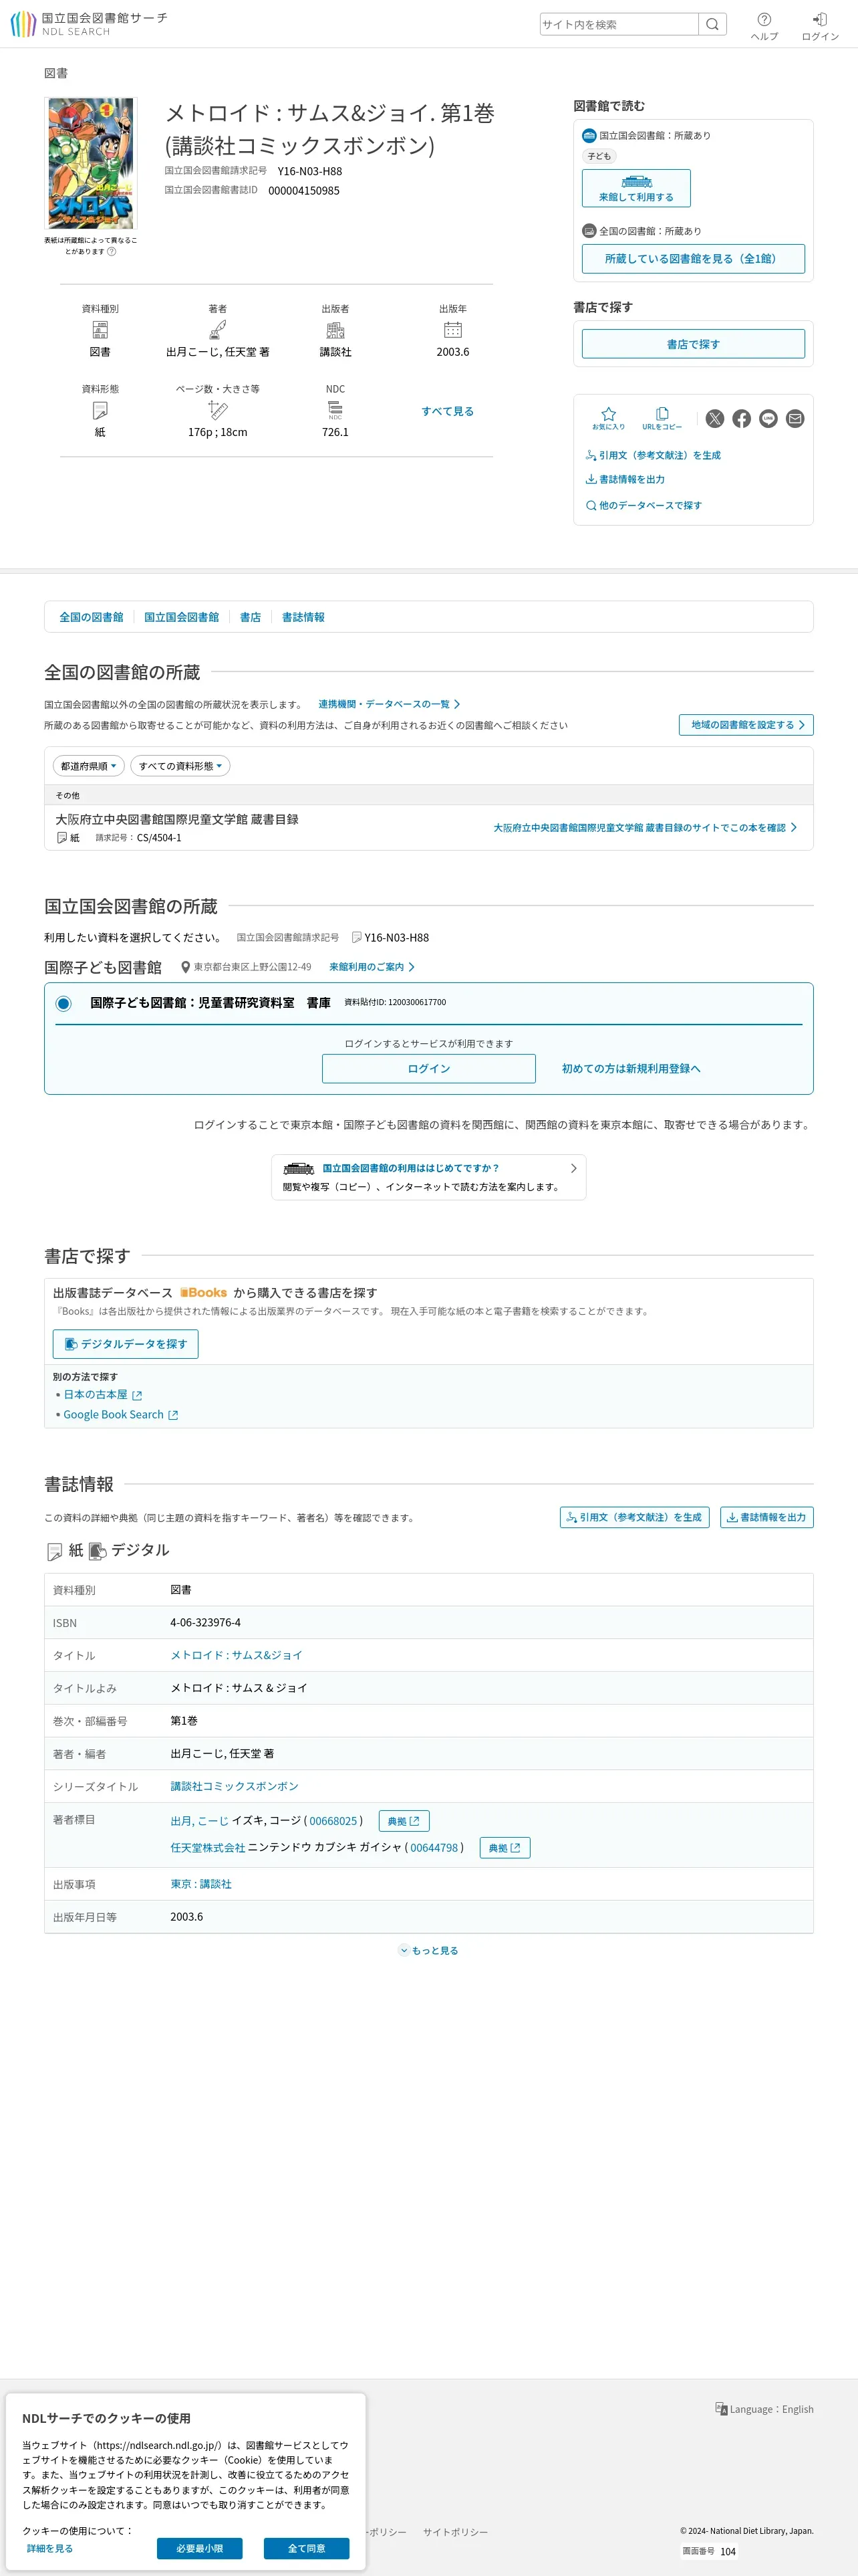Click the 著者 author pen icon
The width and height of the screenshot is (858, 2576).
(x=218, y=330)
